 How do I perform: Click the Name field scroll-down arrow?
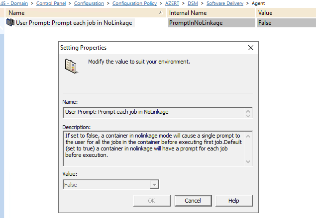pyautogui.click(x=249, y=116)
